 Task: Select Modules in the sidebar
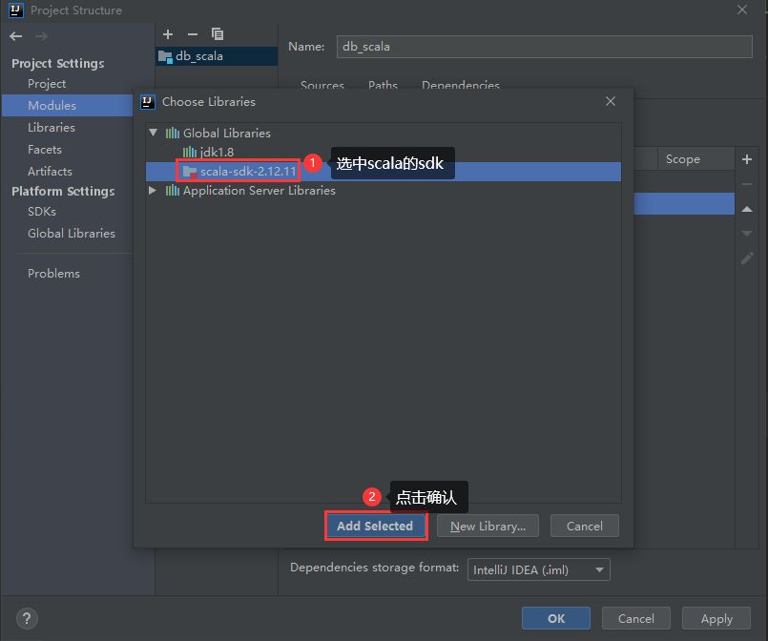tap(67, 105)
